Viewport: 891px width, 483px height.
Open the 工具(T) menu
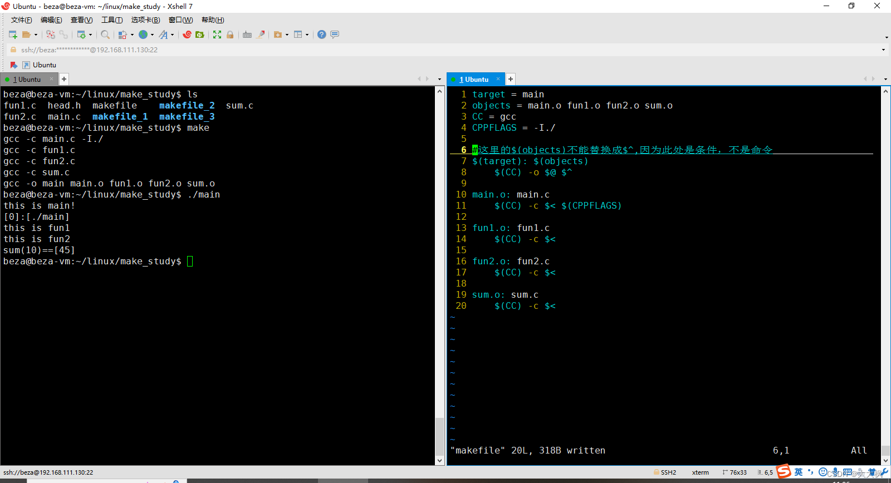point(112,20)
